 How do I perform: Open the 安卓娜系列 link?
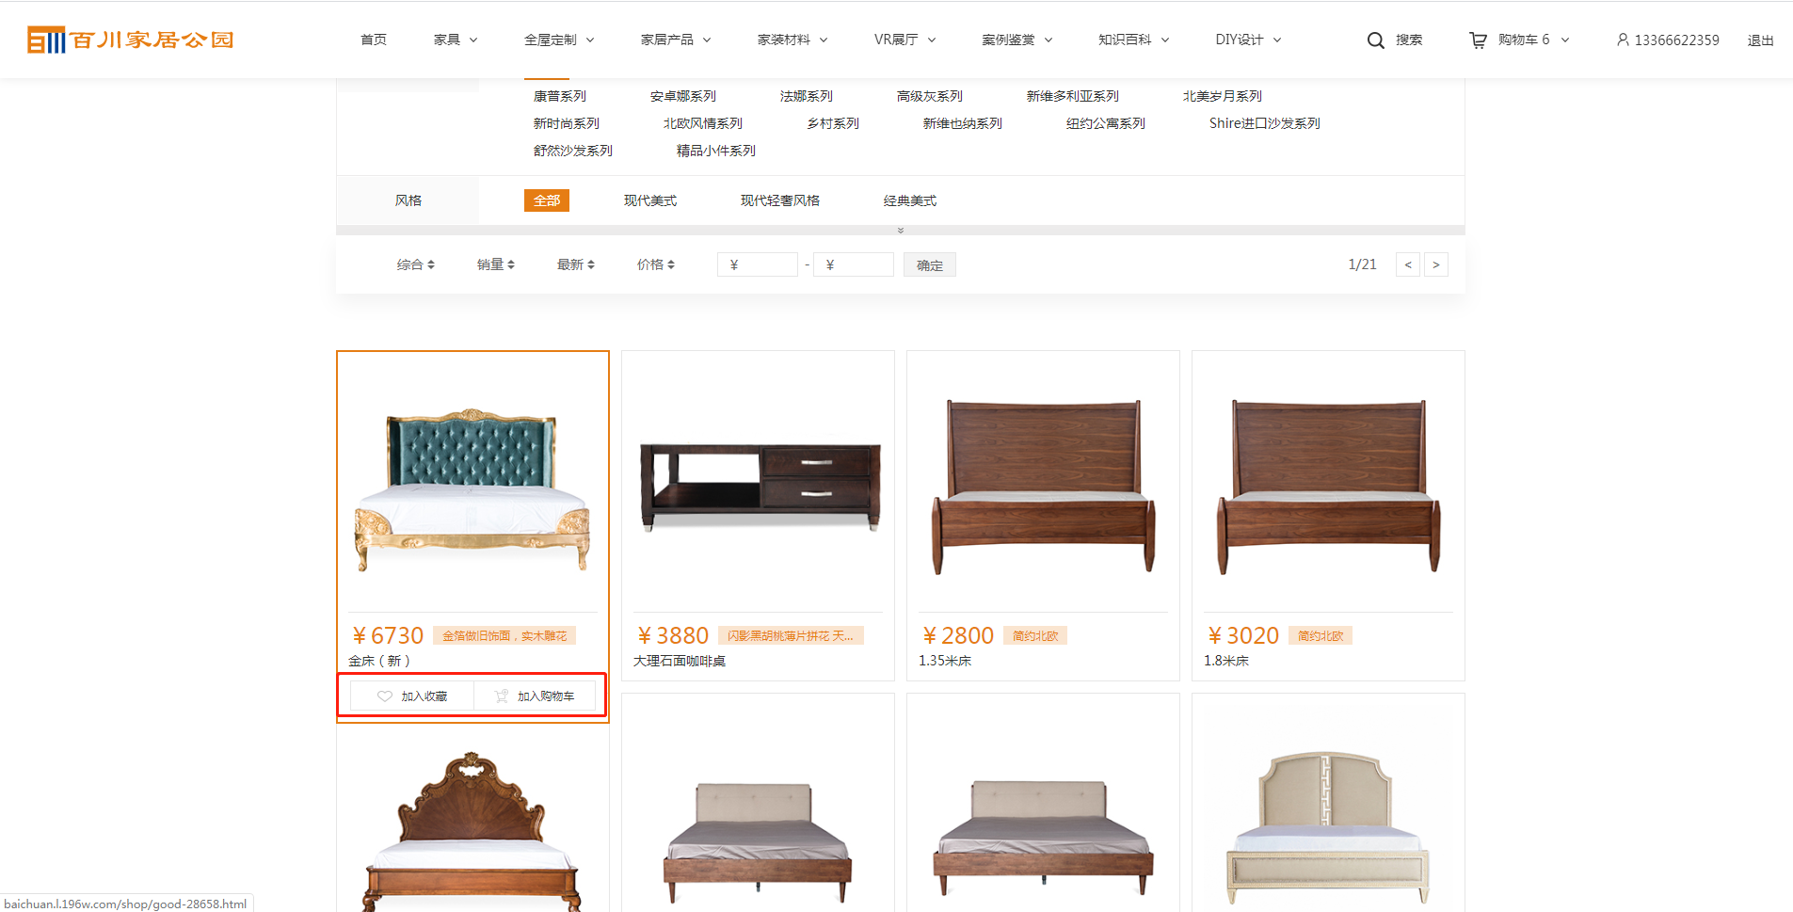[x=682, y=96]
